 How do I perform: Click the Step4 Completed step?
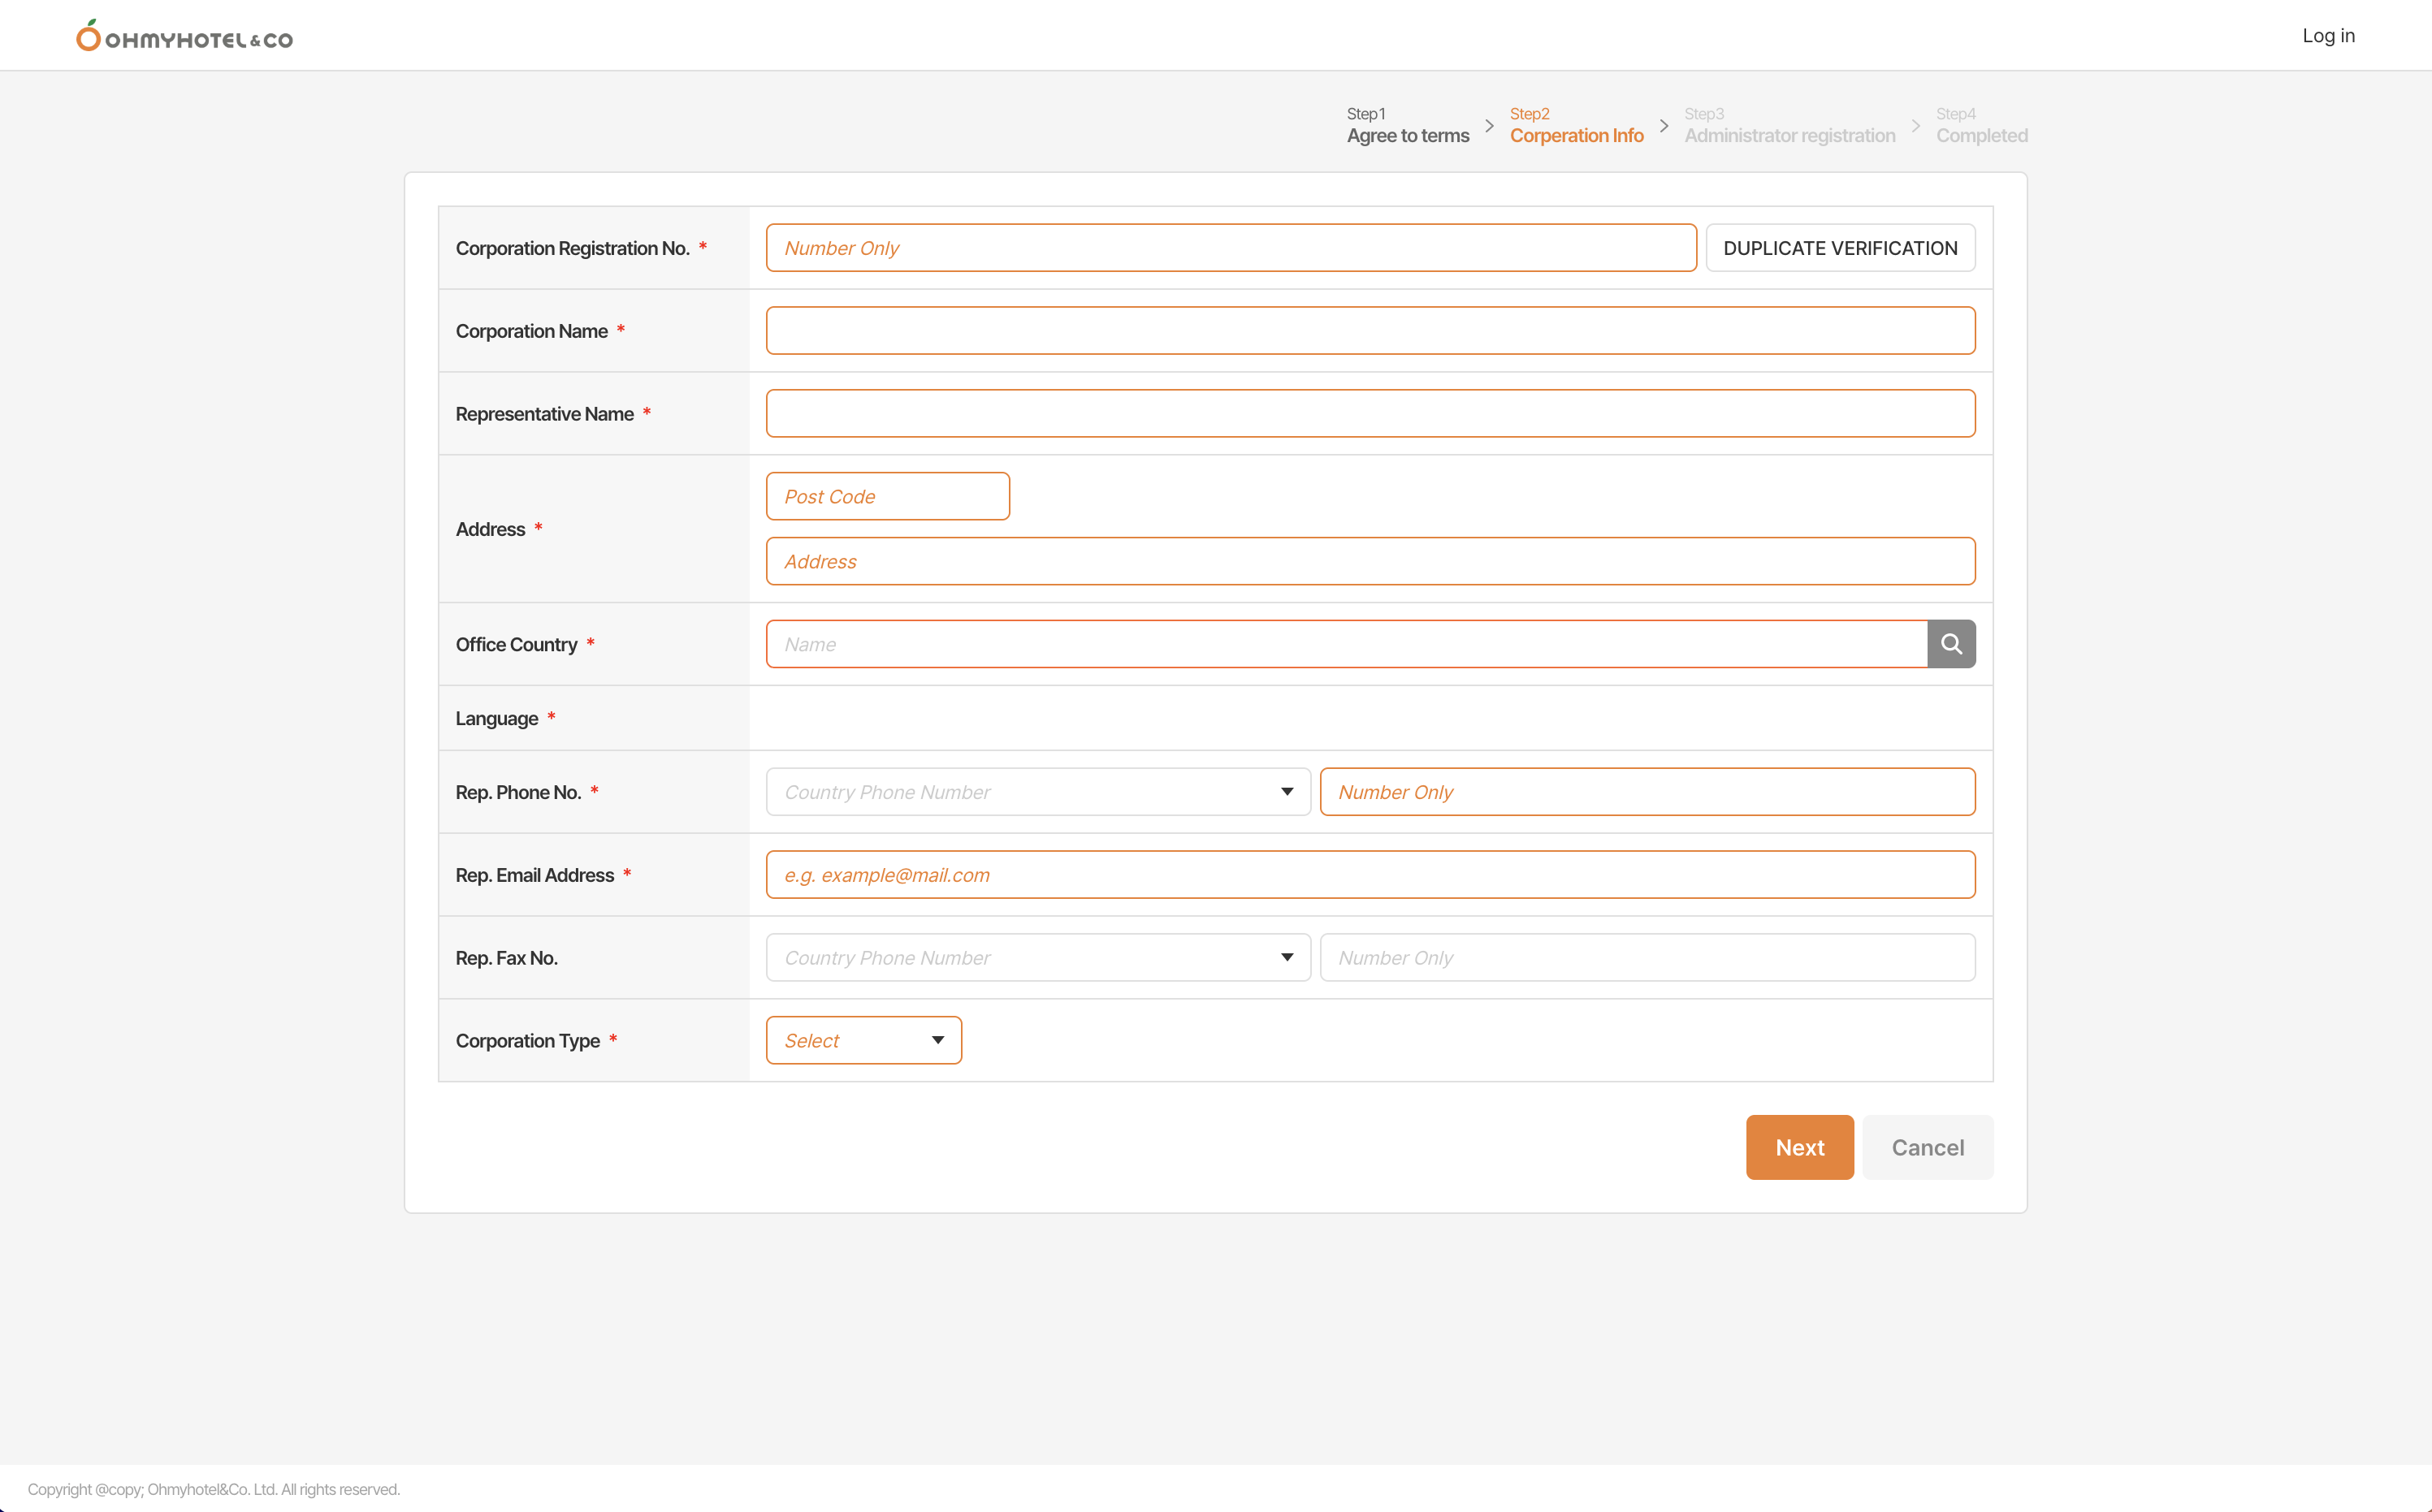(1981, 126)
